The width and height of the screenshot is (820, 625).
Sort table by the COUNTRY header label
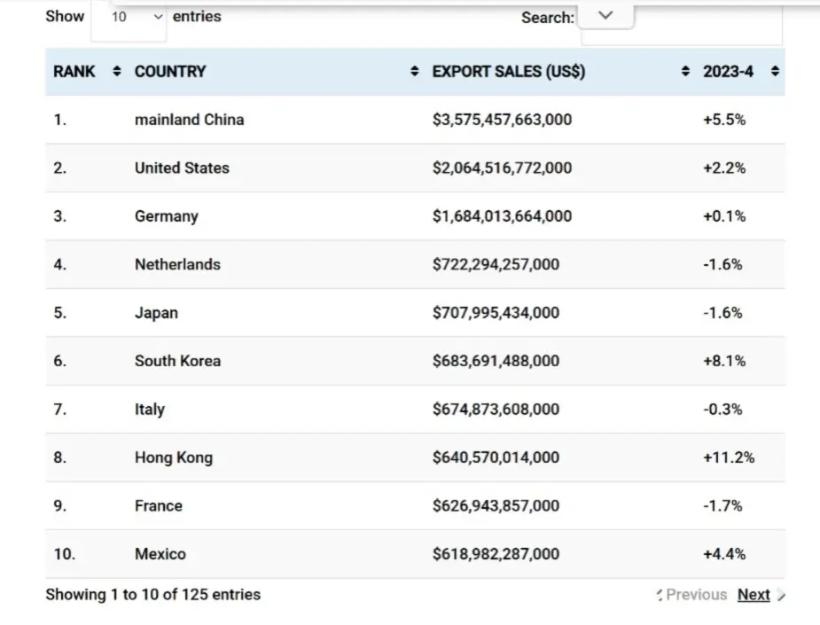pos(170,72)
